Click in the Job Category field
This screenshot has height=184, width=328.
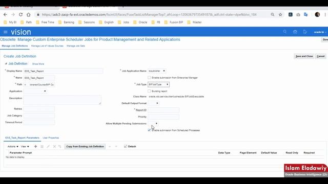point(39,116)
